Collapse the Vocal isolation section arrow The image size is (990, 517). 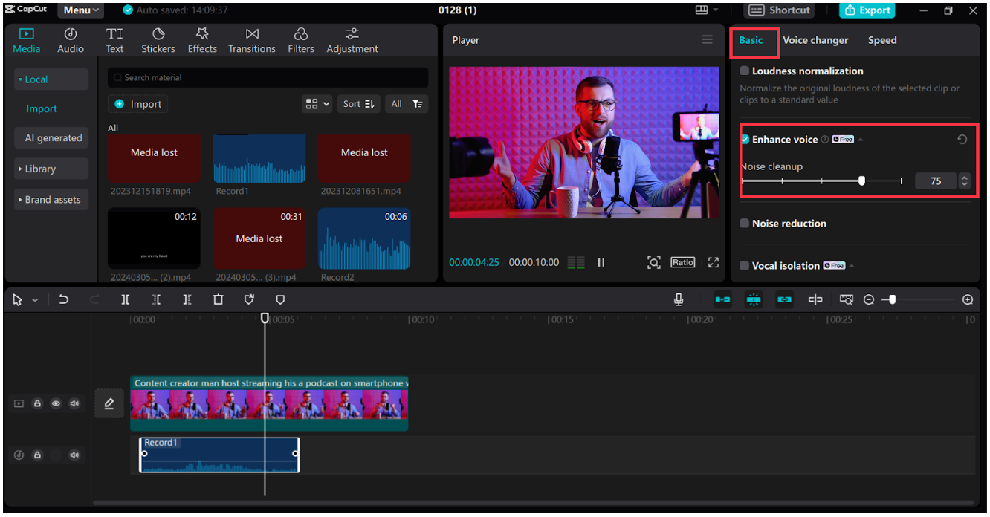[851, 265]
